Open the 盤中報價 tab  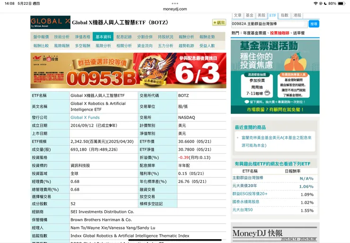[41, 37]
